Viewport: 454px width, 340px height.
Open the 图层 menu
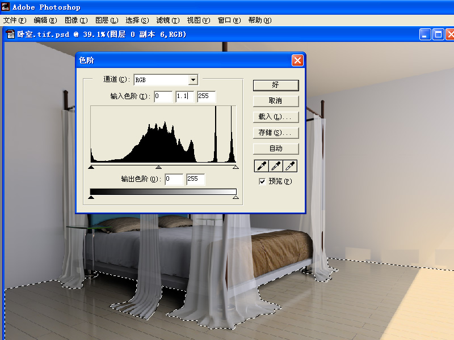pyautogui.click(x=107, y=20)
